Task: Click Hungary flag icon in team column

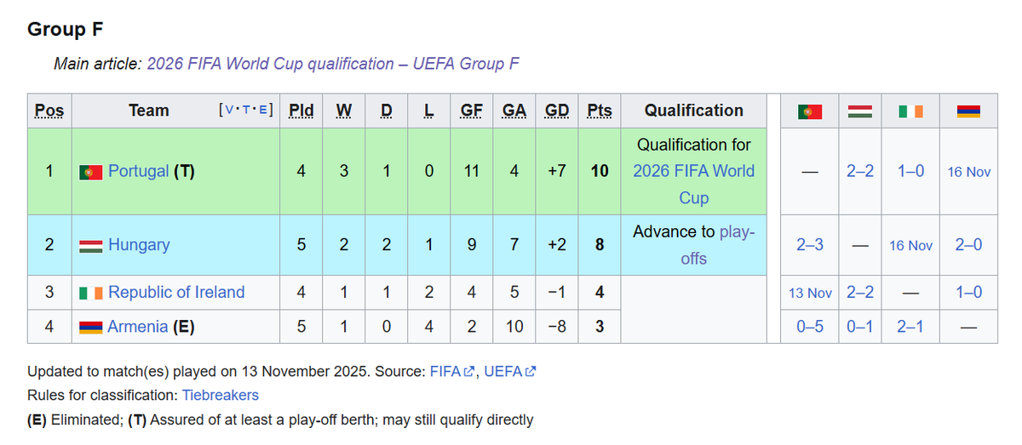Action: 90,245
